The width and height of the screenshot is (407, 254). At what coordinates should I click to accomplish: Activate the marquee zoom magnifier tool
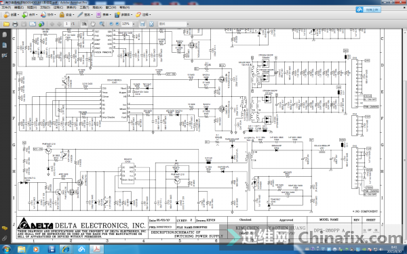click(x=102, y=24)
